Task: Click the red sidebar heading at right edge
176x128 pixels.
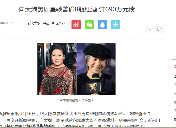Action: pyautogui.click(x=175, y=67)
